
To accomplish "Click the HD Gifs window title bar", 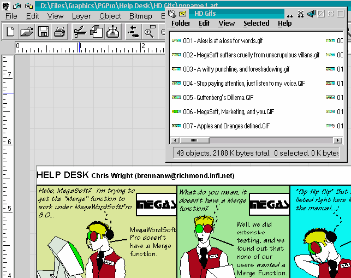I will (x=236, y=14).
